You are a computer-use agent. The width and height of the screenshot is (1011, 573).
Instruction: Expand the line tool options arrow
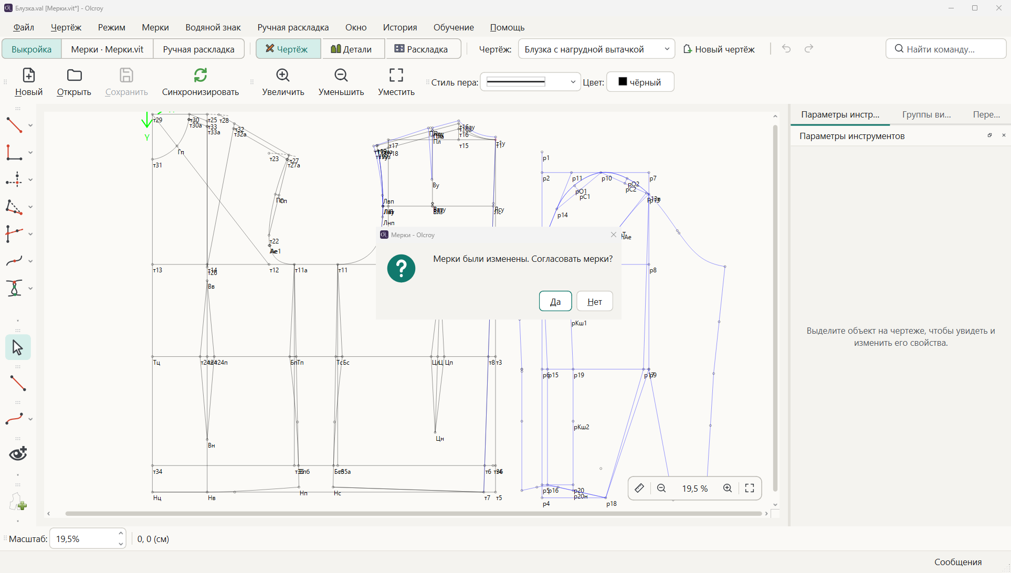click(30, 125)
